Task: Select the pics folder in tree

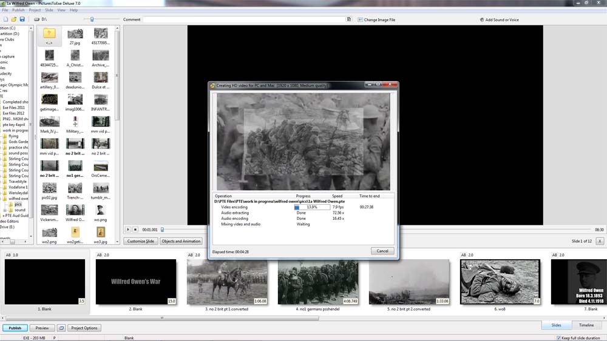Action: (x=18, y=204)
